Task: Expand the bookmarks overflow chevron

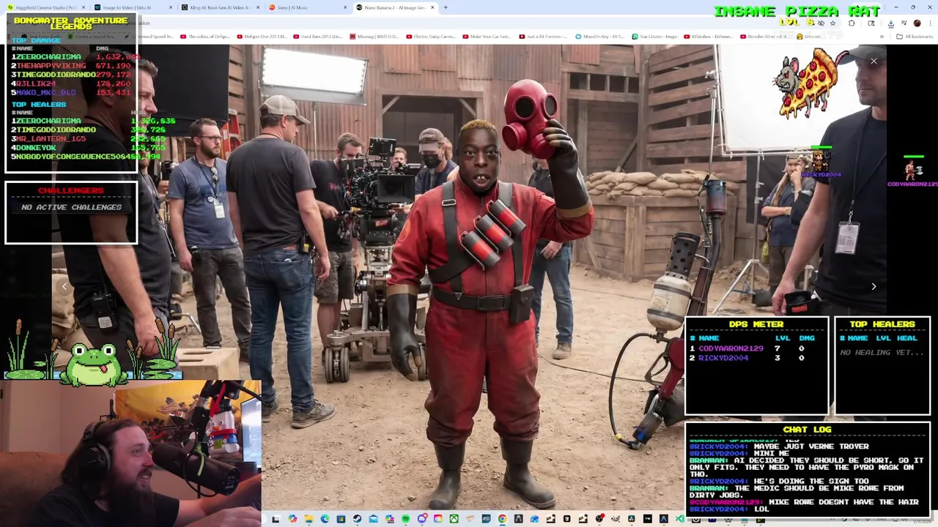Action: [x=882, y=37]
